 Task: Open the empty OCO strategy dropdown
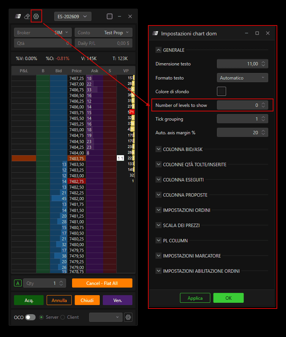106,317
